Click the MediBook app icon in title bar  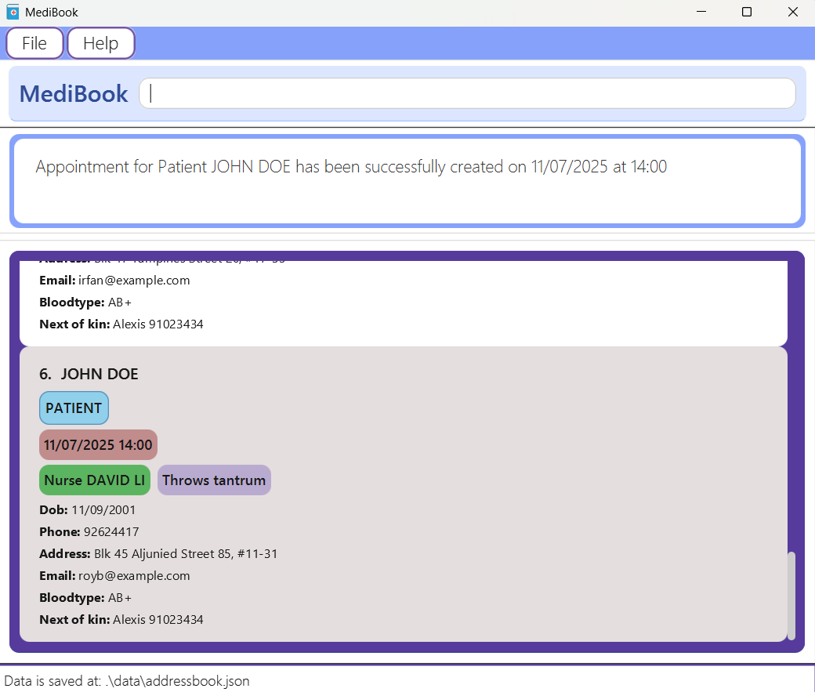(13, 12)
